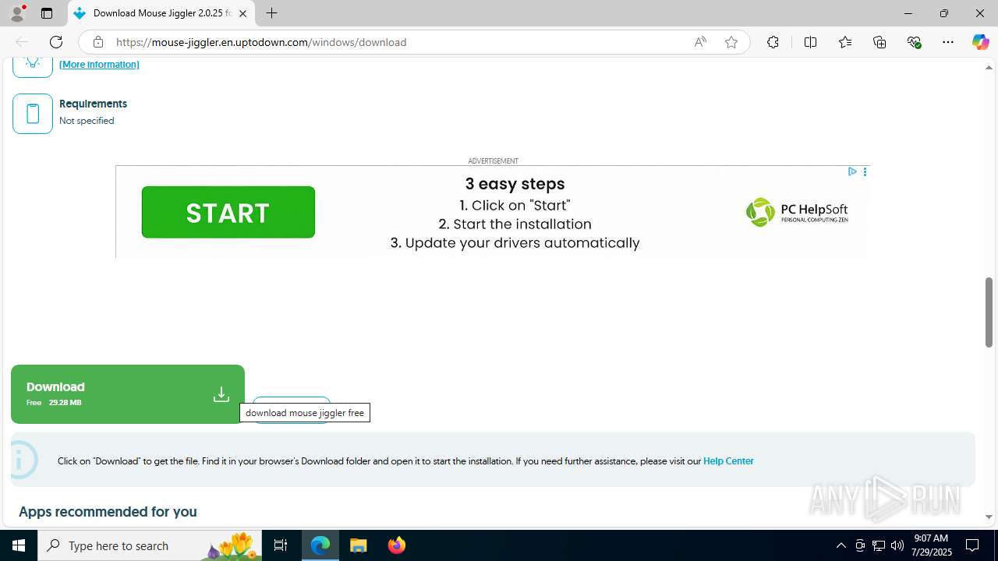
Task: Click the Requirements phone icon
Action: coord(33,114)
